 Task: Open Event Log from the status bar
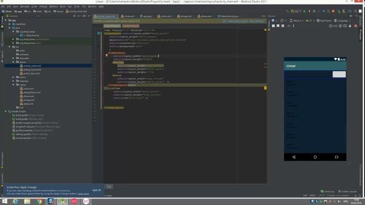pyautogui.click(x=327, y=191)
